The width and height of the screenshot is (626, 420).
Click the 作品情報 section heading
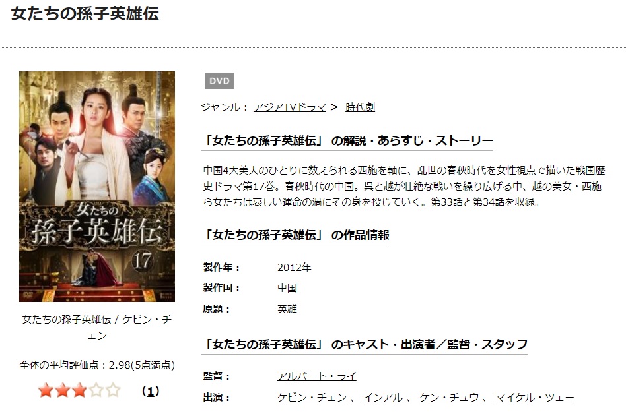(x=295, y=235)
